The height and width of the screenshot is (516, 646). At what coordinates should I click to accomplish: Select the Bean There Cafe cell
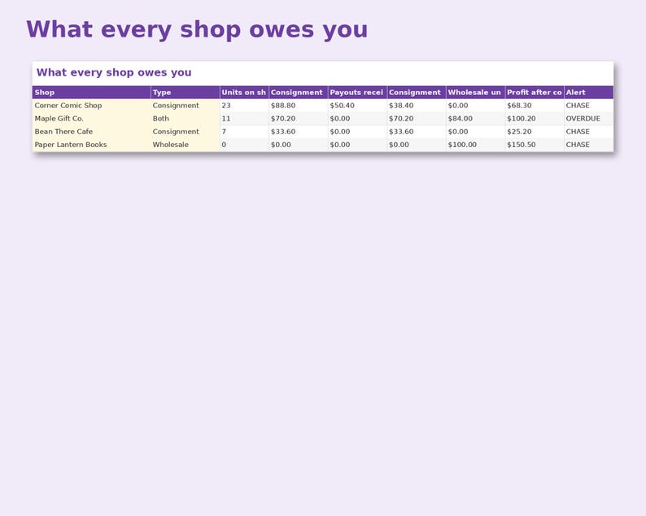(x=91, y=132)
